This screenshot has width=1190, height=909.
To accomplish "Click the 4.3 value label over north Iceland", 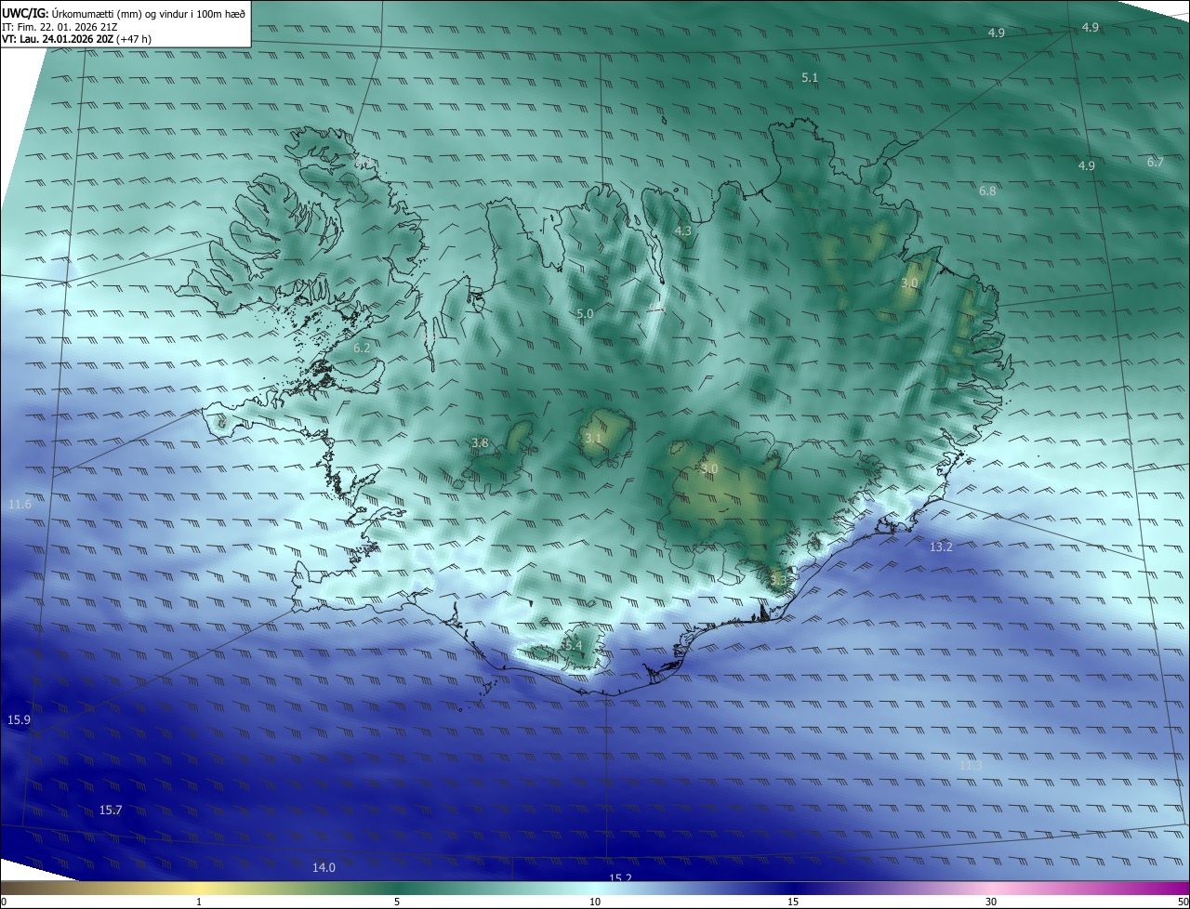I will coord(683,231).
